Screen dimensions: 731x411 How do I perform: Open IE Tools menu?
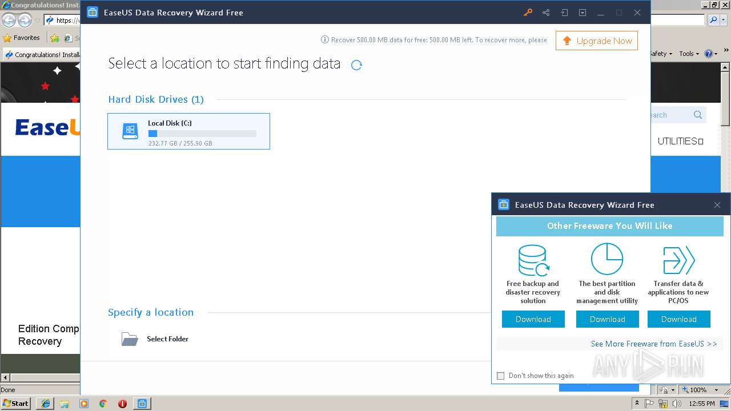click(x=689, y=54)
